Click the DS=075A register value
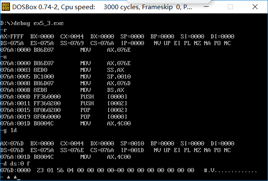 [12, 43]
